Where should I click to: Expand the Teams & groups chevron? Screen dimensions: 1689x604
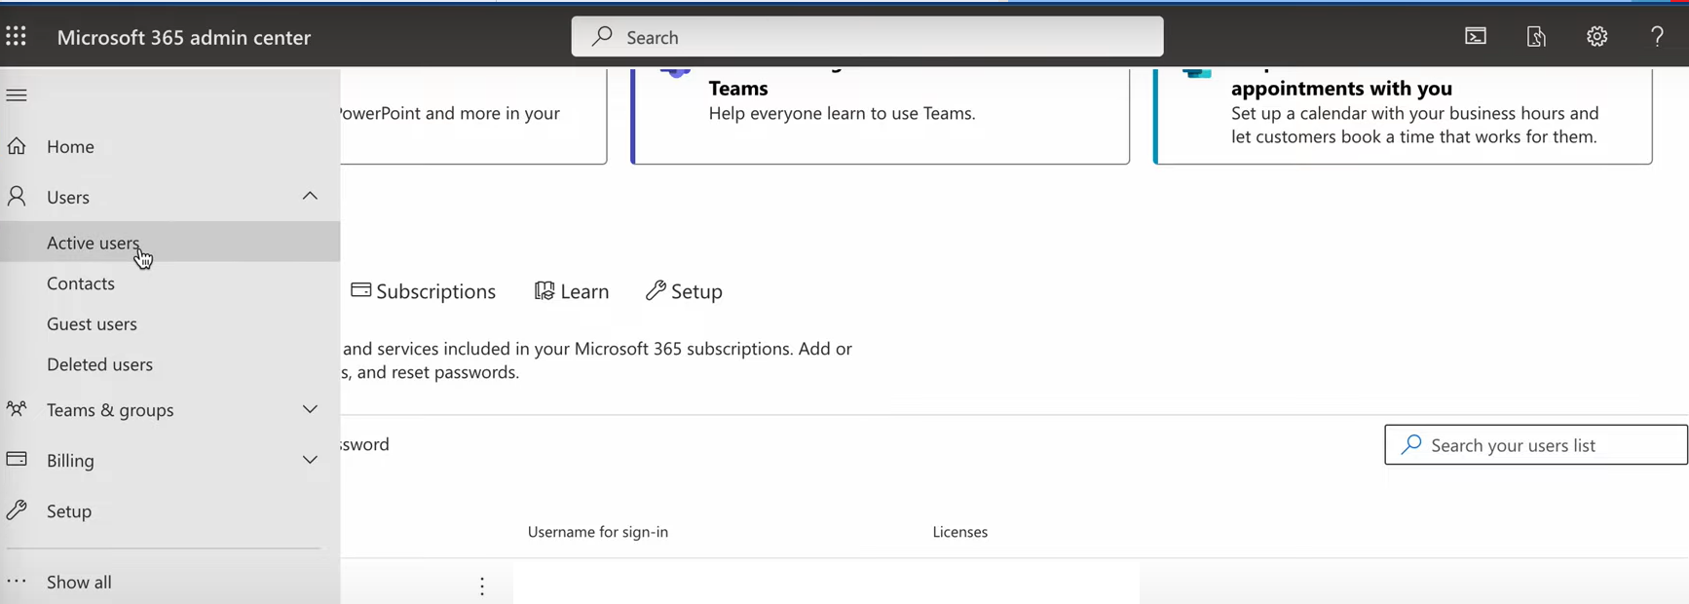(x=310, y=409)
